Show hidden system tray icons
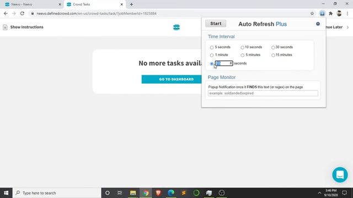The width and height of the screenshot is (353, 198). click(319, 193)
